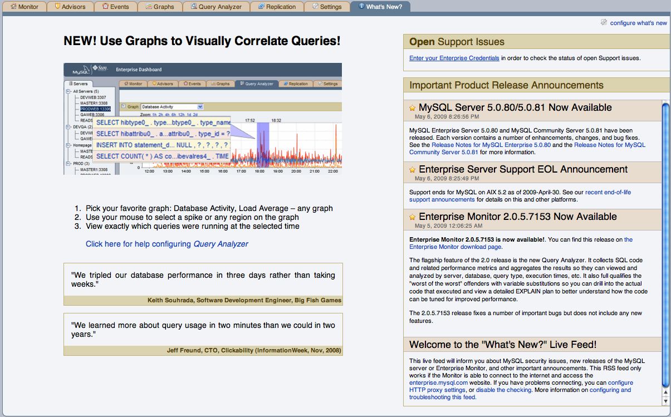Click the house icon on Monitor tab
Image resolution: width=671 pixels, height=417 pixels.
[x=13, y=7]
